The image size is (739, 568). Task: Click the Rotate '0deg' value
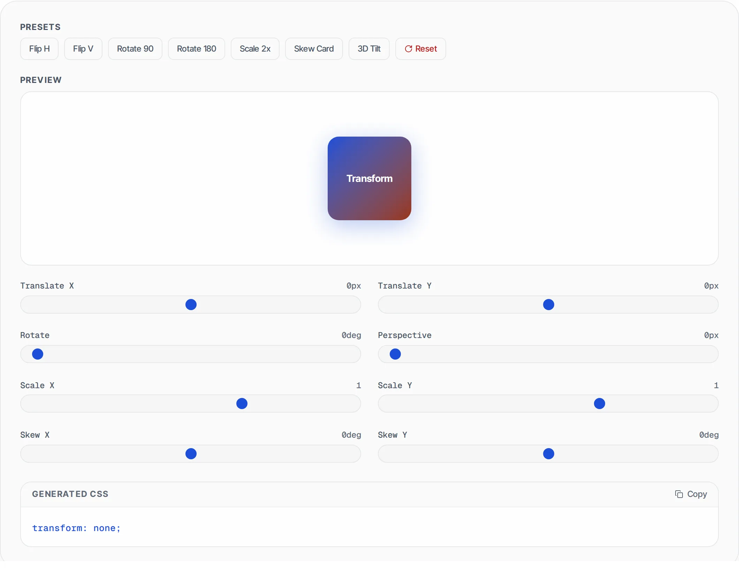(x=351, y=335)
